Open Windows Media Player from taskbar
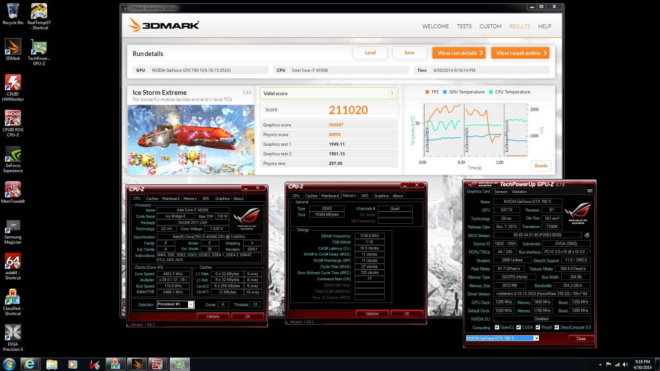The image size is (660, 371). tap(73, 364)
